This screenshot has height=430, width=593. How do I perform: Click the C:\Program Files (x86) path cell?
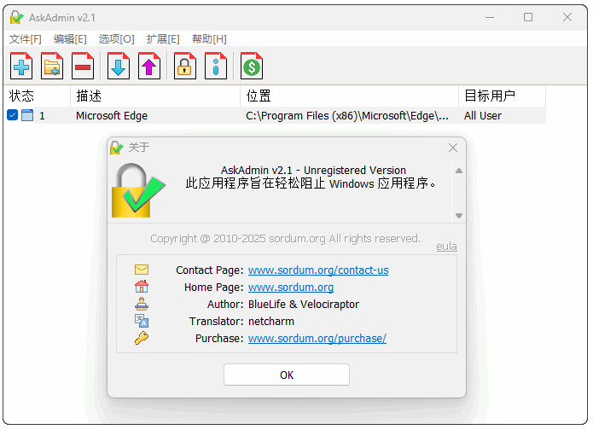[346, 116]
